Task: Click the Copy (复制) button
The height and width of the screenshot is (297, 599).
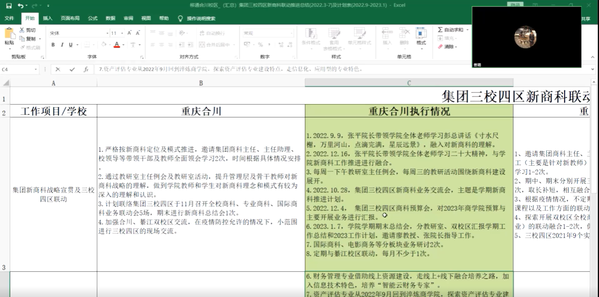Action: [28, 38]
